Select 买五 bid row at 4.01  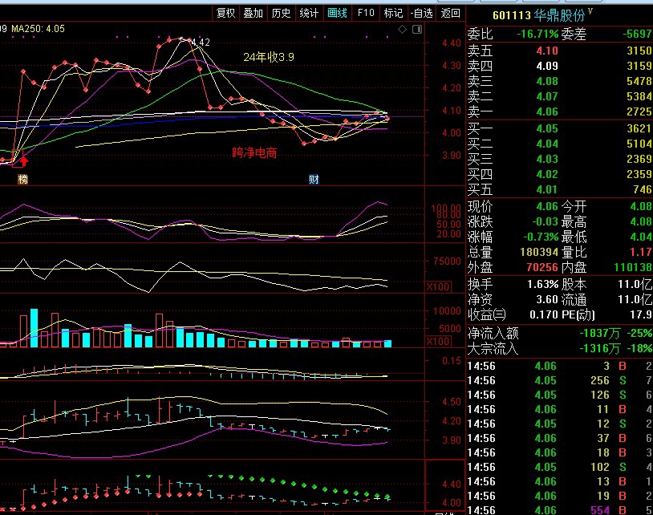(559, 189)
